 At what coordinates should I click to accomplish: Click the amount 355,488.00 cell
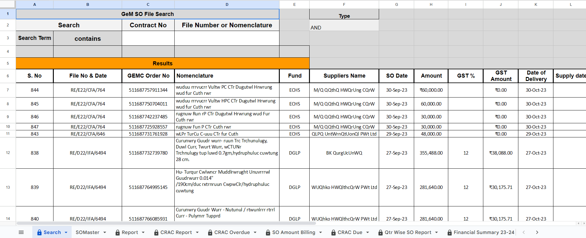point(431,153)
